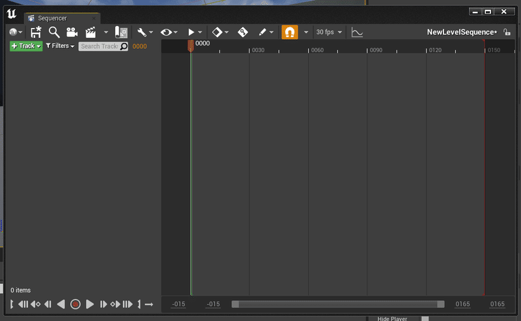The width and height of the screenshot is (521, 321).
Task: Click the Render Movie clapperboard icon
Action: click(x=91, y=32)
